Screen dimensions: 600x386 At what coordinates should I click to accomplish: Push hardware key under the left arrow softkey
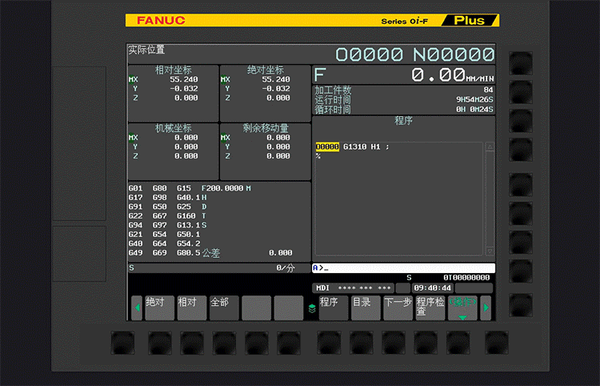(x=122, y=343)
